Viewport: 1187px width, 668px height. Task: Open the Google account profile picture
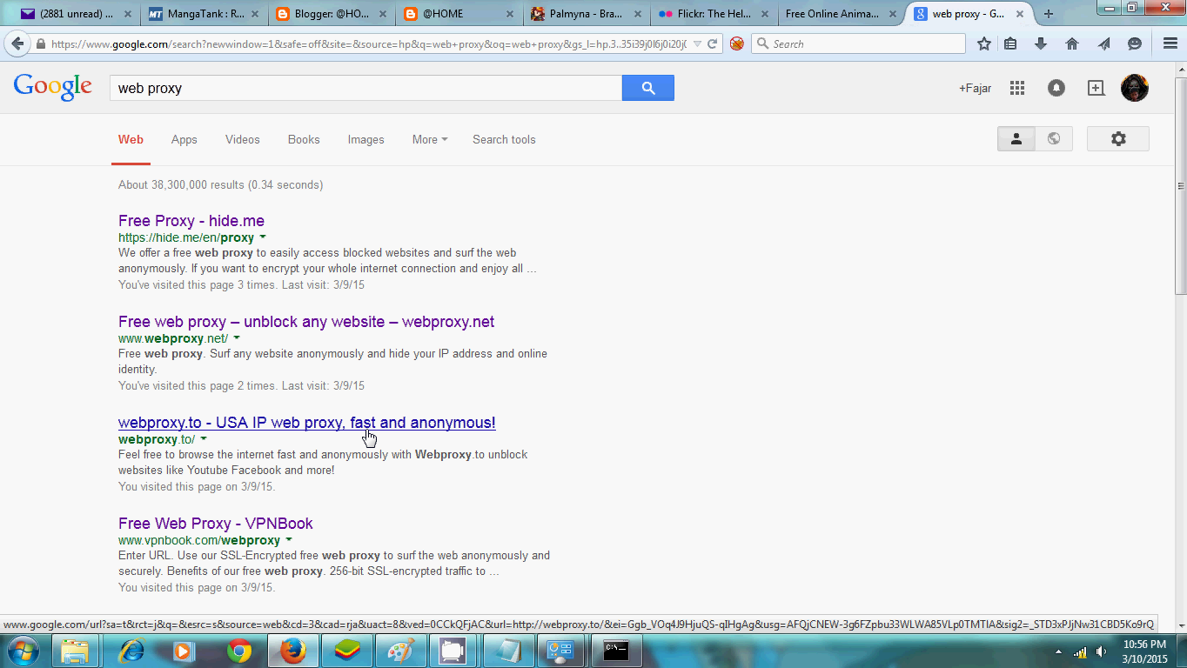point(1135,88)
